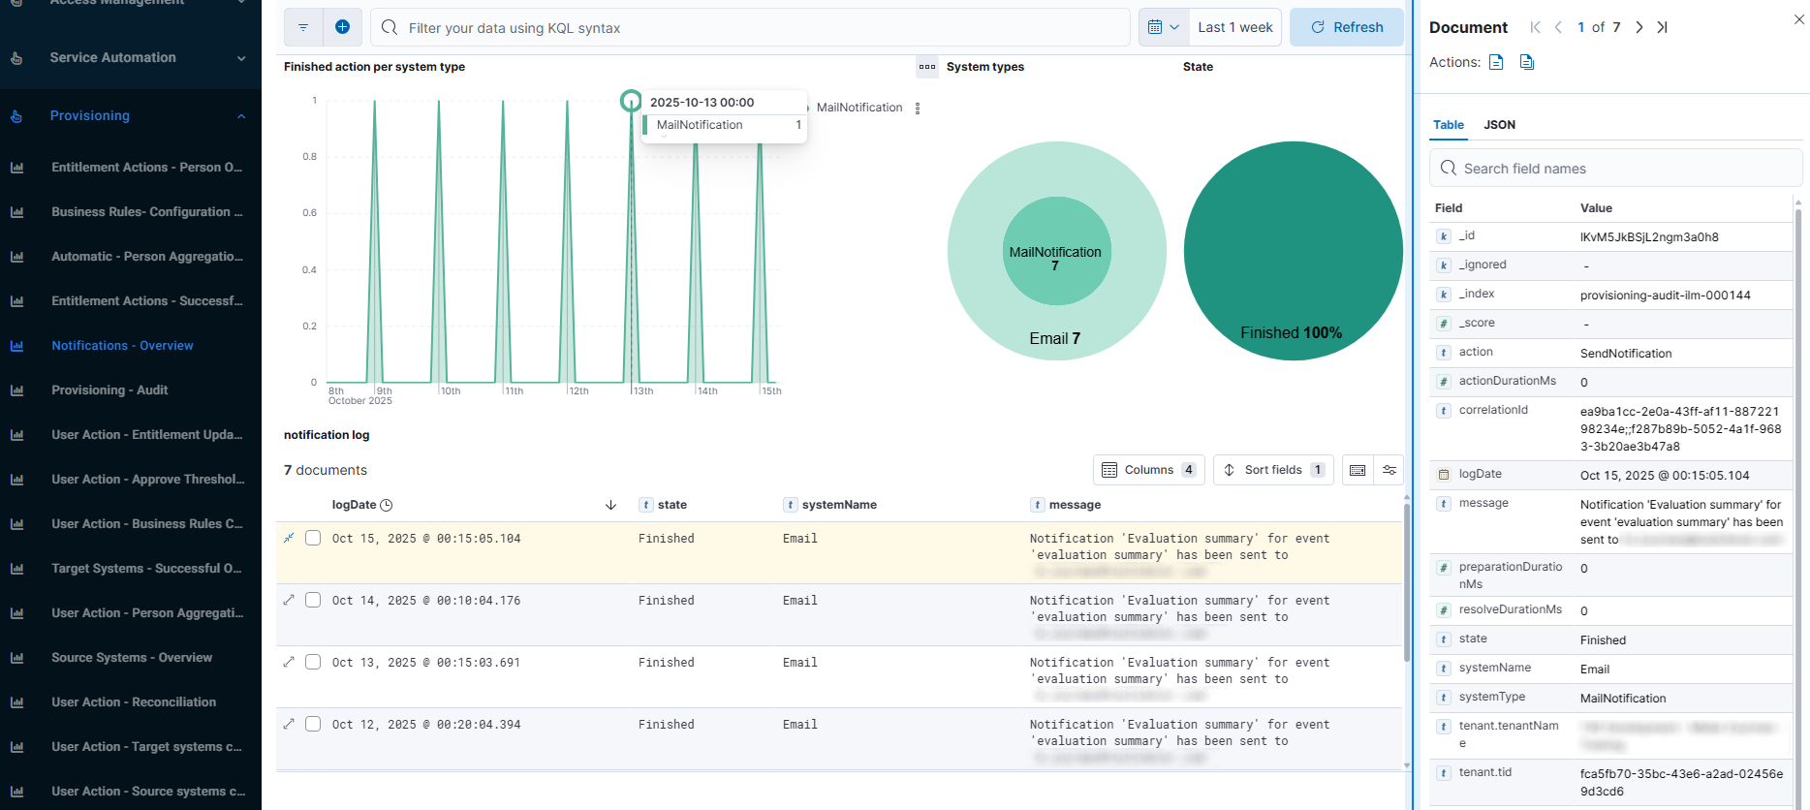Screen dimensions: 1810x810
Task: Click the view single document action icon
Action: (1496, 62)
